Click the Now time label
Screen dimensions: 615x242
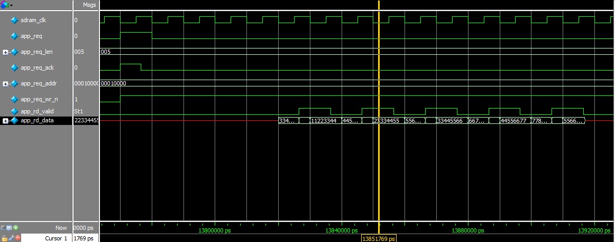click(61, 228)
